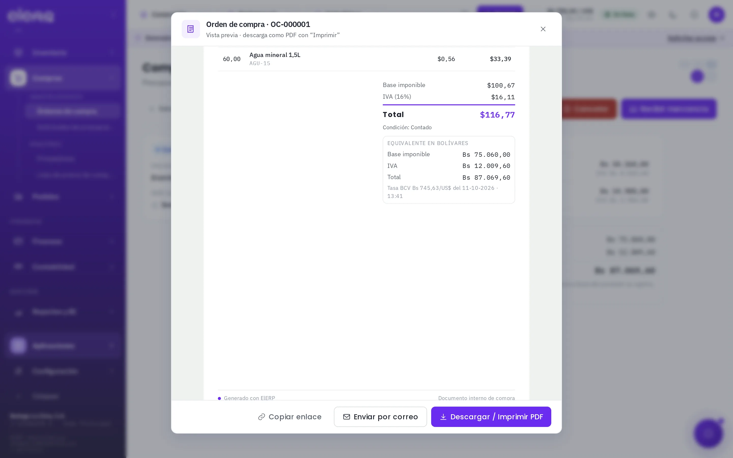Click the value Bs 75.060,00
The width and height of the screenshot is (733, 458).
click(486, 155)
